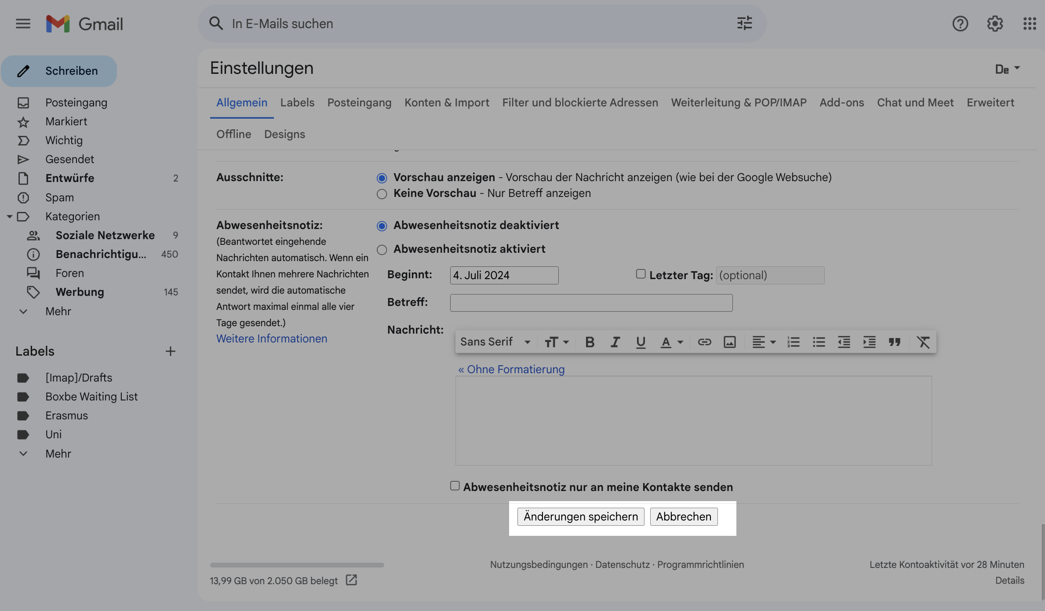Open the Entwürfe folder
The image size is (1045, 611).
tap(69, 178)
